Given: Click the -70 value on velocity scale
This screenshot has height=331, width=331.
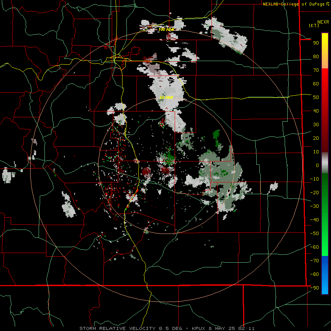Looking at the screenshot, I should point(314,261).
